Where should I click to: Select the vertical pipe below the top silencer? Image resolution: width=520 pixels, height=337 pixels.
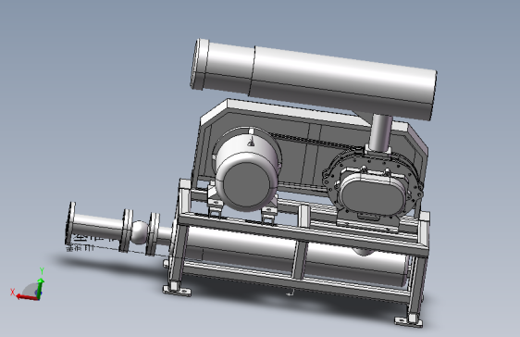pyautogui.click(x=380, y=132)
